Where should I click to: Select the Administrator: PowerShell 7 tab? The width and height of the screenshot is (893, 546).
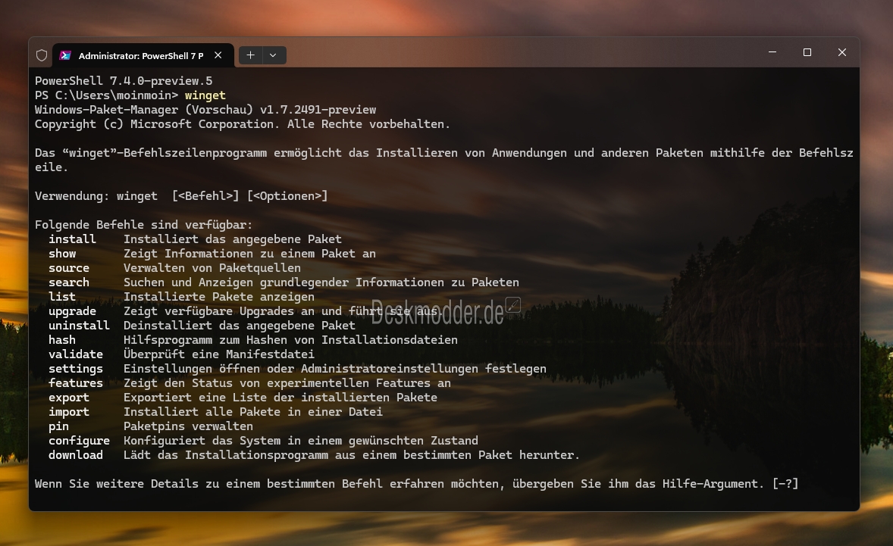click(x=143, y=55)
